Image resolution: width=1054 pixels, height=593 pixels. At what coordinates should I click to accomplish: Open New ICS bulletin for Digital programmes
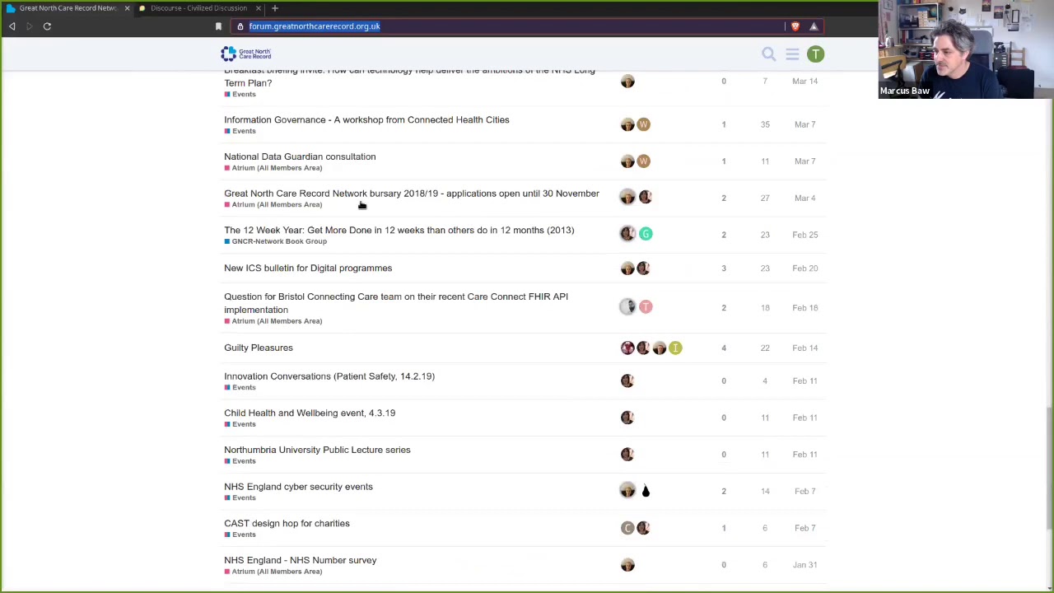pos(308,268)
